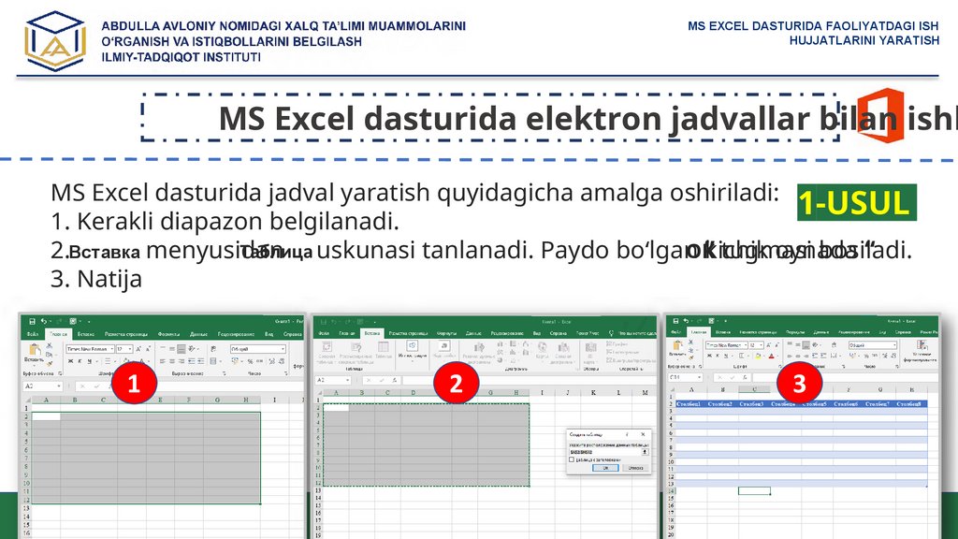
Task: Click the Save icon in the first Excel screenshot
Action: point(32,322)
